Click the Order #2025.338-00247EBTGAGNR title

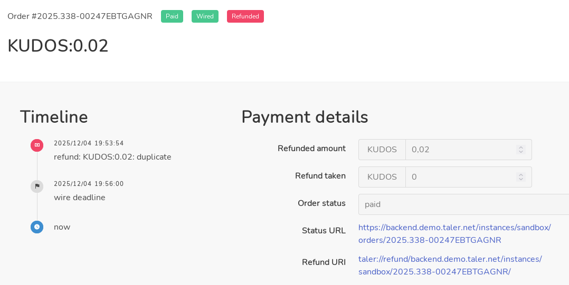point(80,16)
